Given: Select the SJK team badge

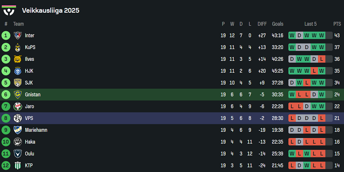Looking at the screenshot, I should click(x=18, y=83).
